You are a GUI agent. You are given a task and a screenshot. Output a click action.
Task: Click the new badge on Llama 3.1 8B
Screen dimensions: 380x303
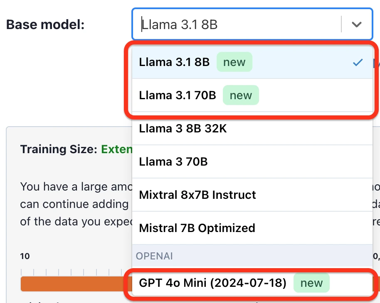[x=234, y=62]
